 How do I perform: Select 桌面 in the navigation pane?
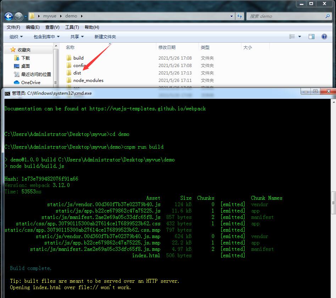click(x=26, y=66)
